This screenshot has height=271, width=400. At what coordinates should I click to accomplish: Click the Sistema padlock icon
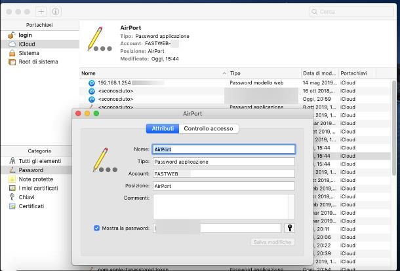tap(12, 53)
